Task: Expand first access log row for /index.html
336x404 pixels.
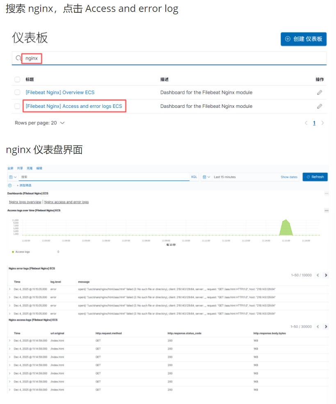Action: point(10,340)
